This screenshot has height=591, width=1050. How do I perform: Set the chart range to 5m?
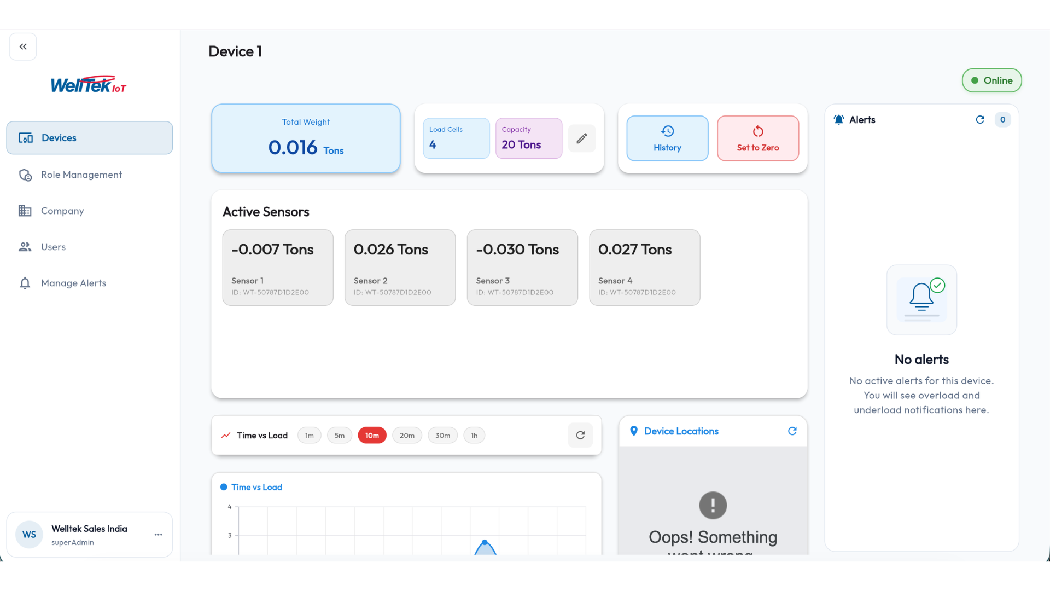[340, 436]
